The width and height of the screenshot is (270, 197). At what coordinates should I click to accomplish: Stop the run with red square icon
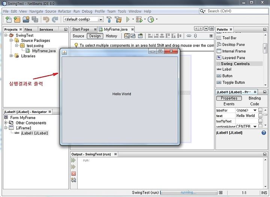click(x=73, y=173)
